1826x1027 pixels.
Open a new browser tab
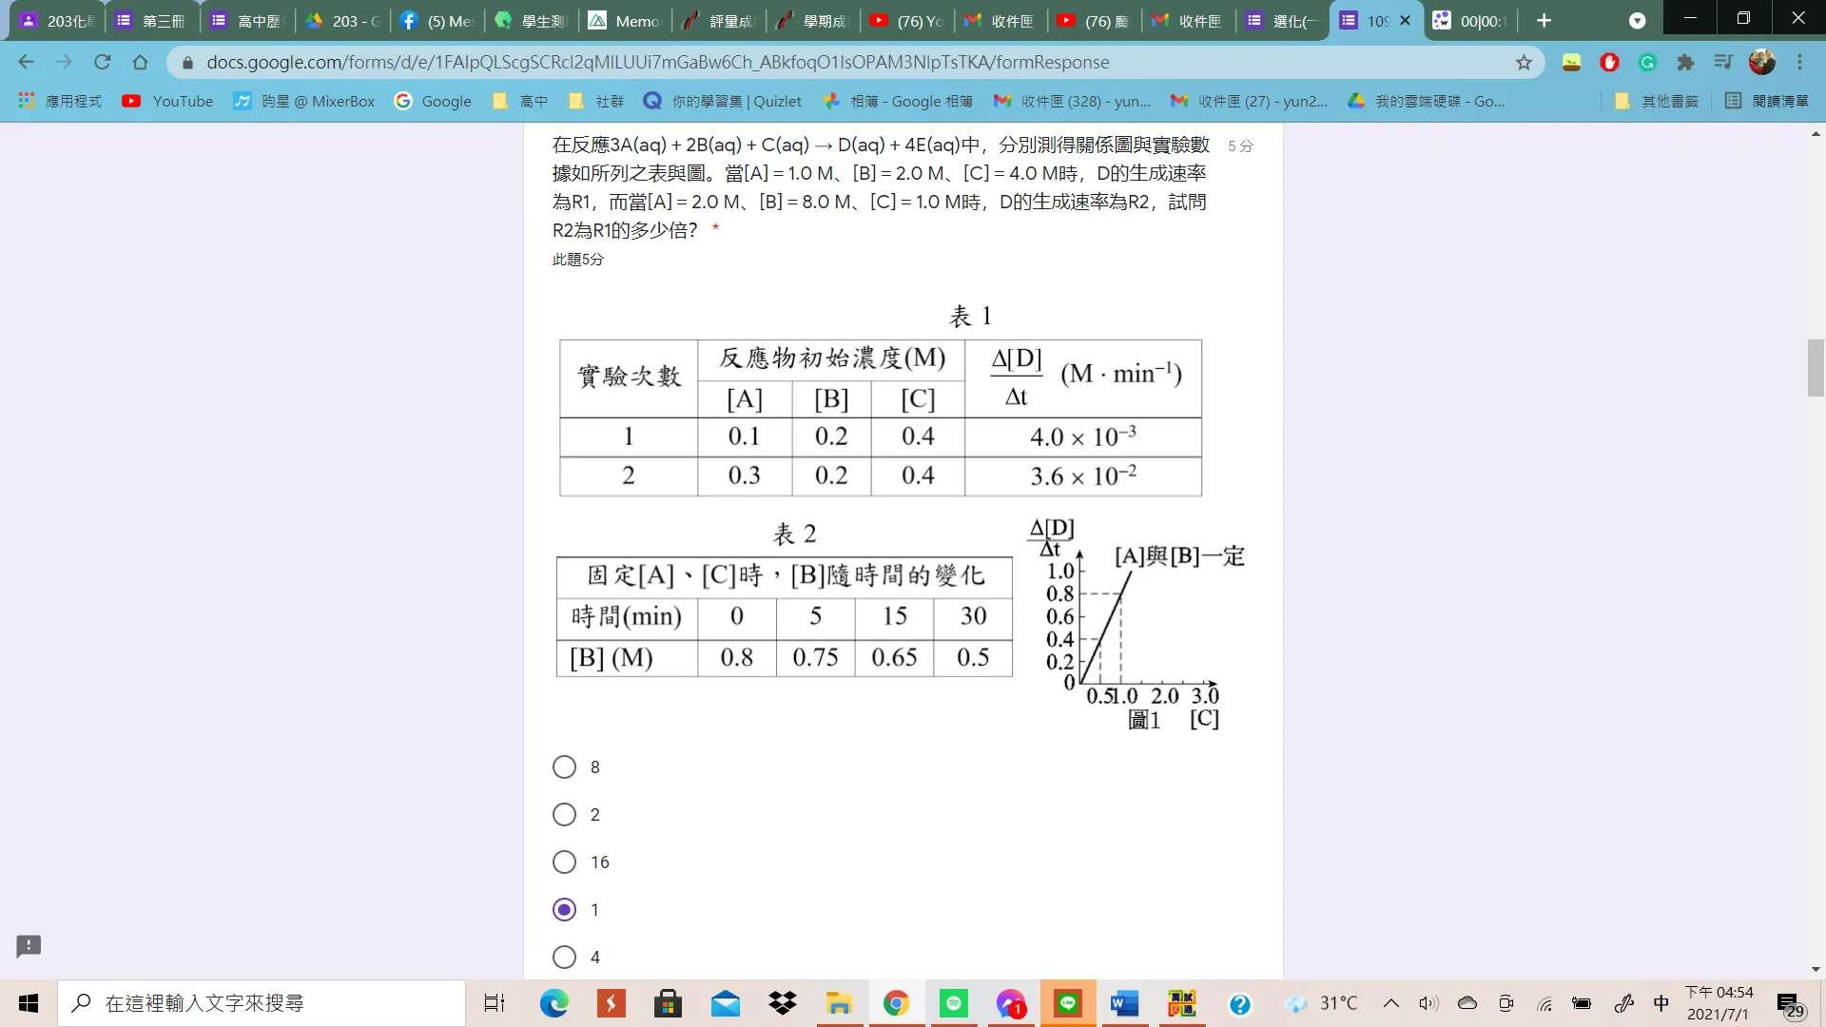tap(1544, 20)
